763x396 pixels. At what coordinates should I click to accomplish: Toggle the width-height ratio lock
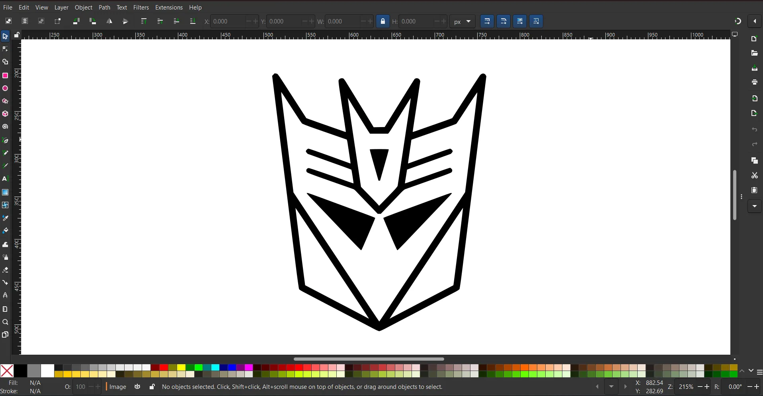[x=383, y=21]
